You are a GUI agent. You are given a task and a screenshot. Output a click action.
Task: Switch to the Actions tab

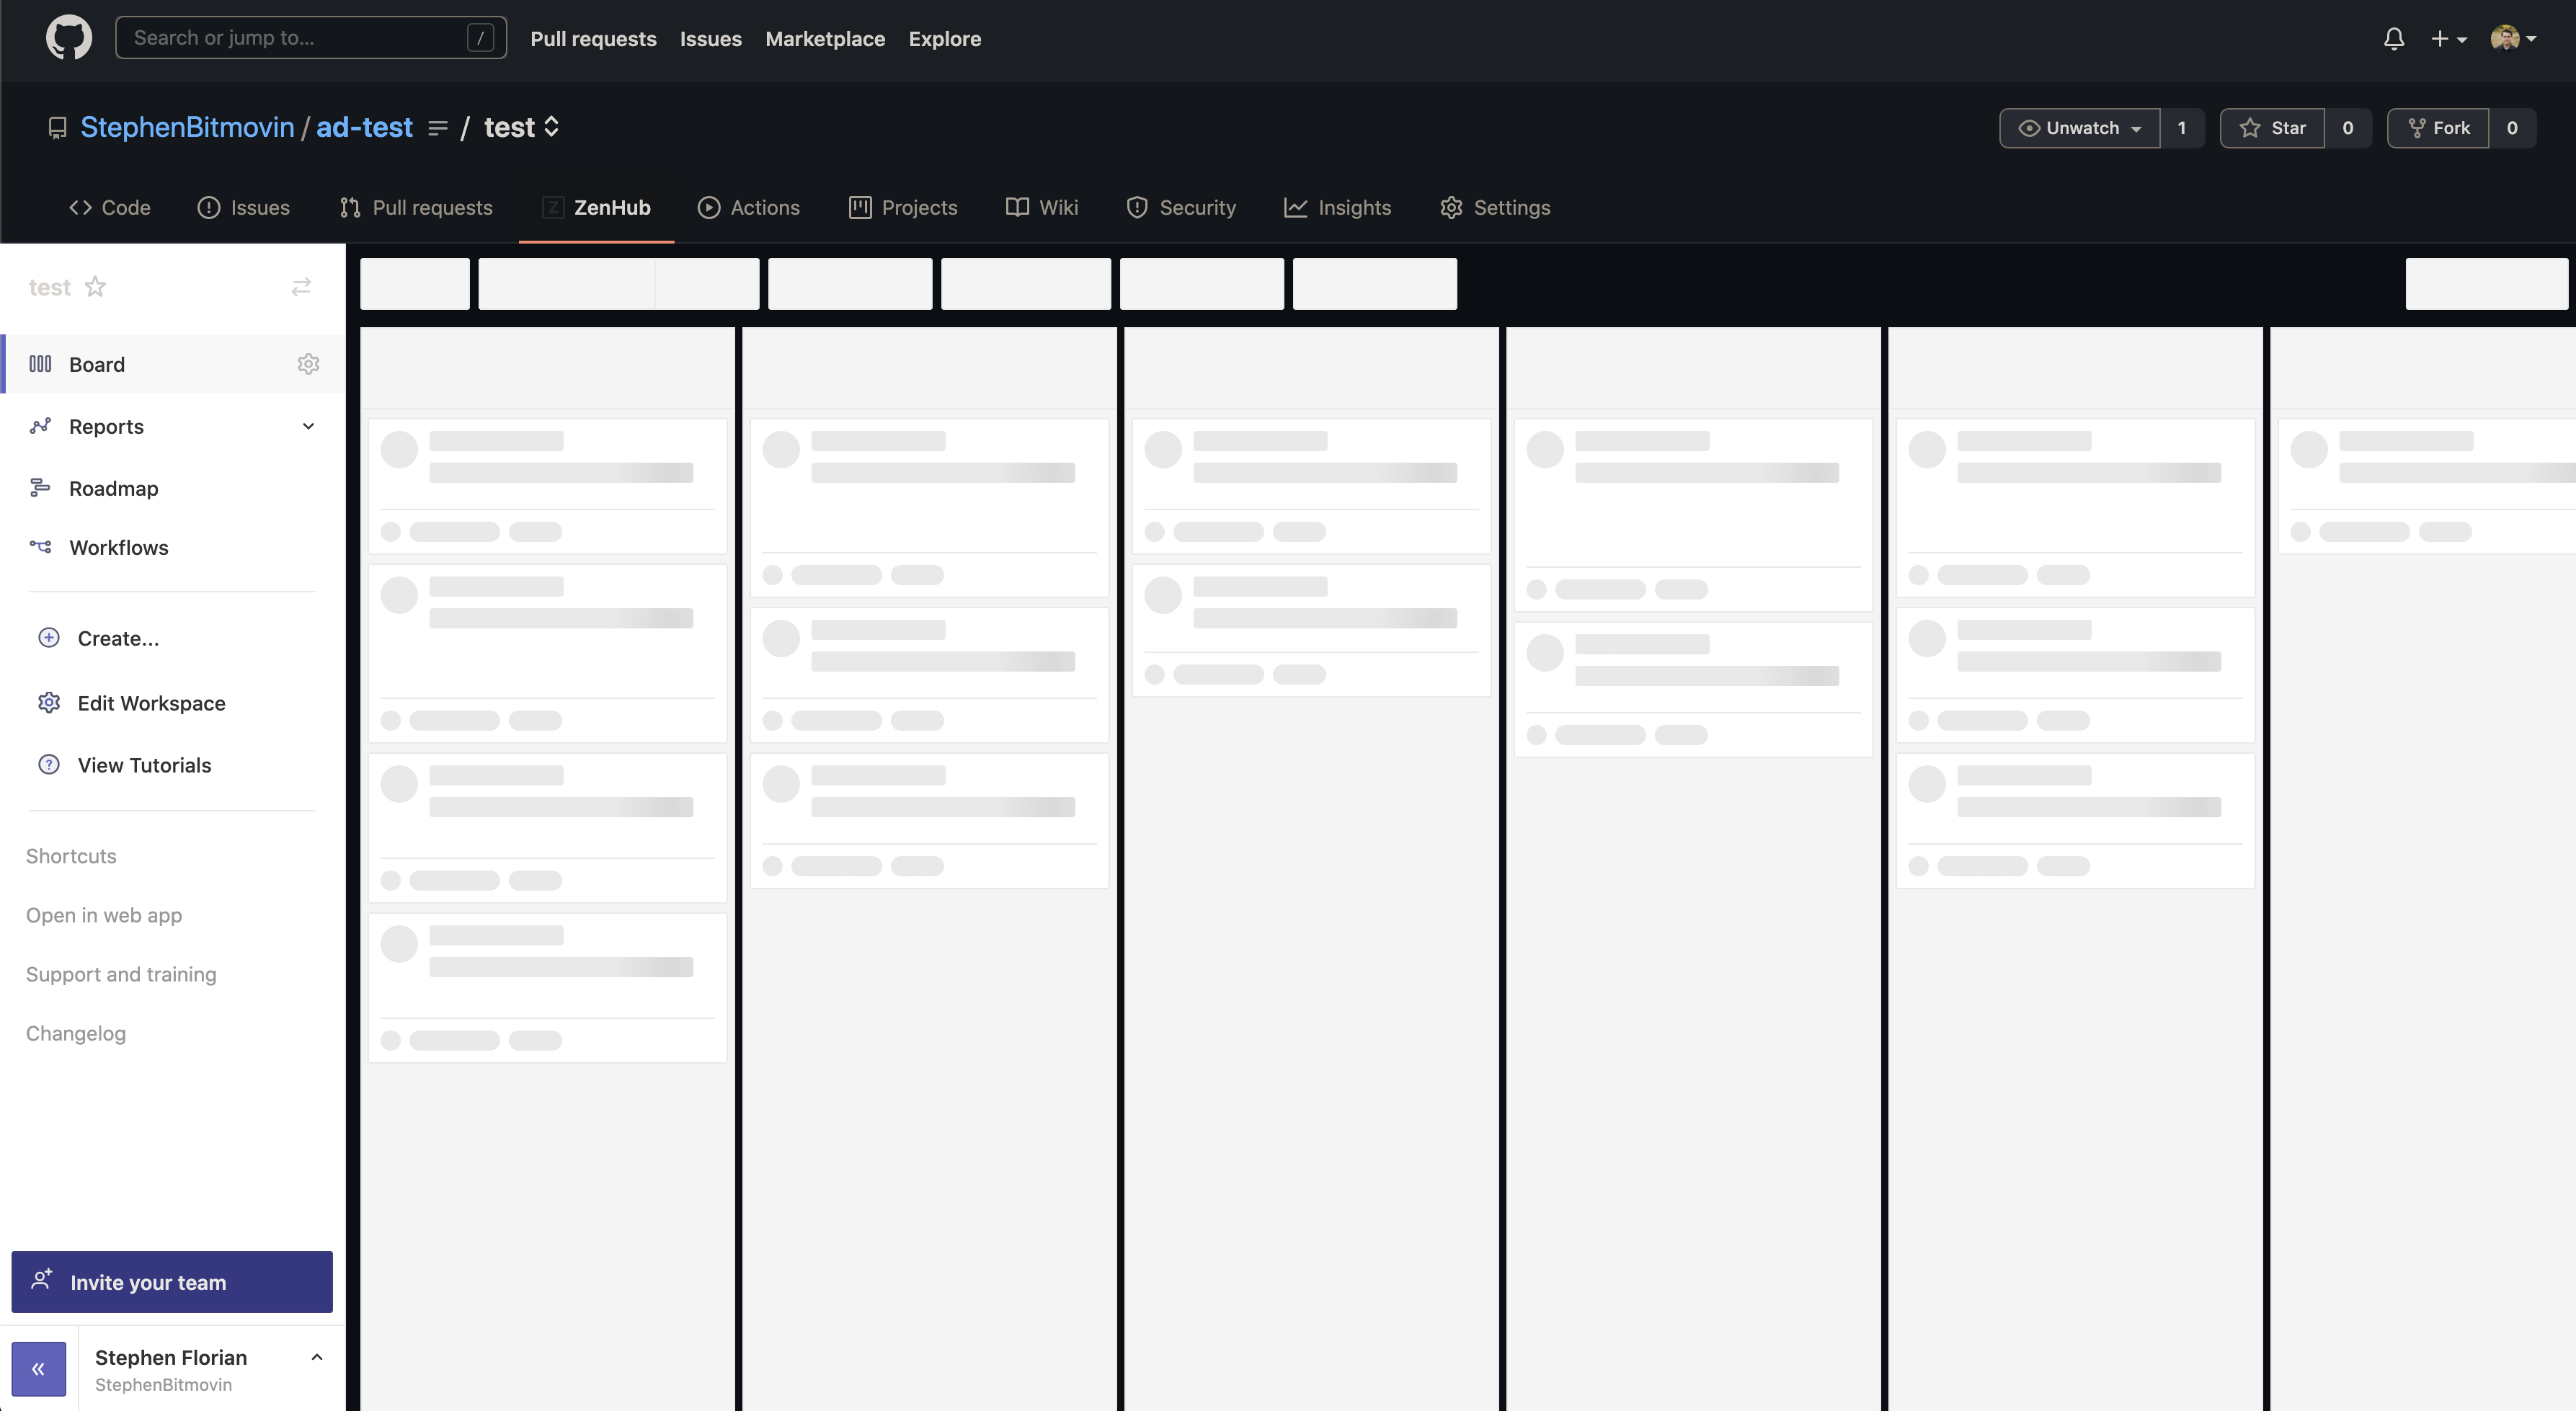click(x=749, y=207)
